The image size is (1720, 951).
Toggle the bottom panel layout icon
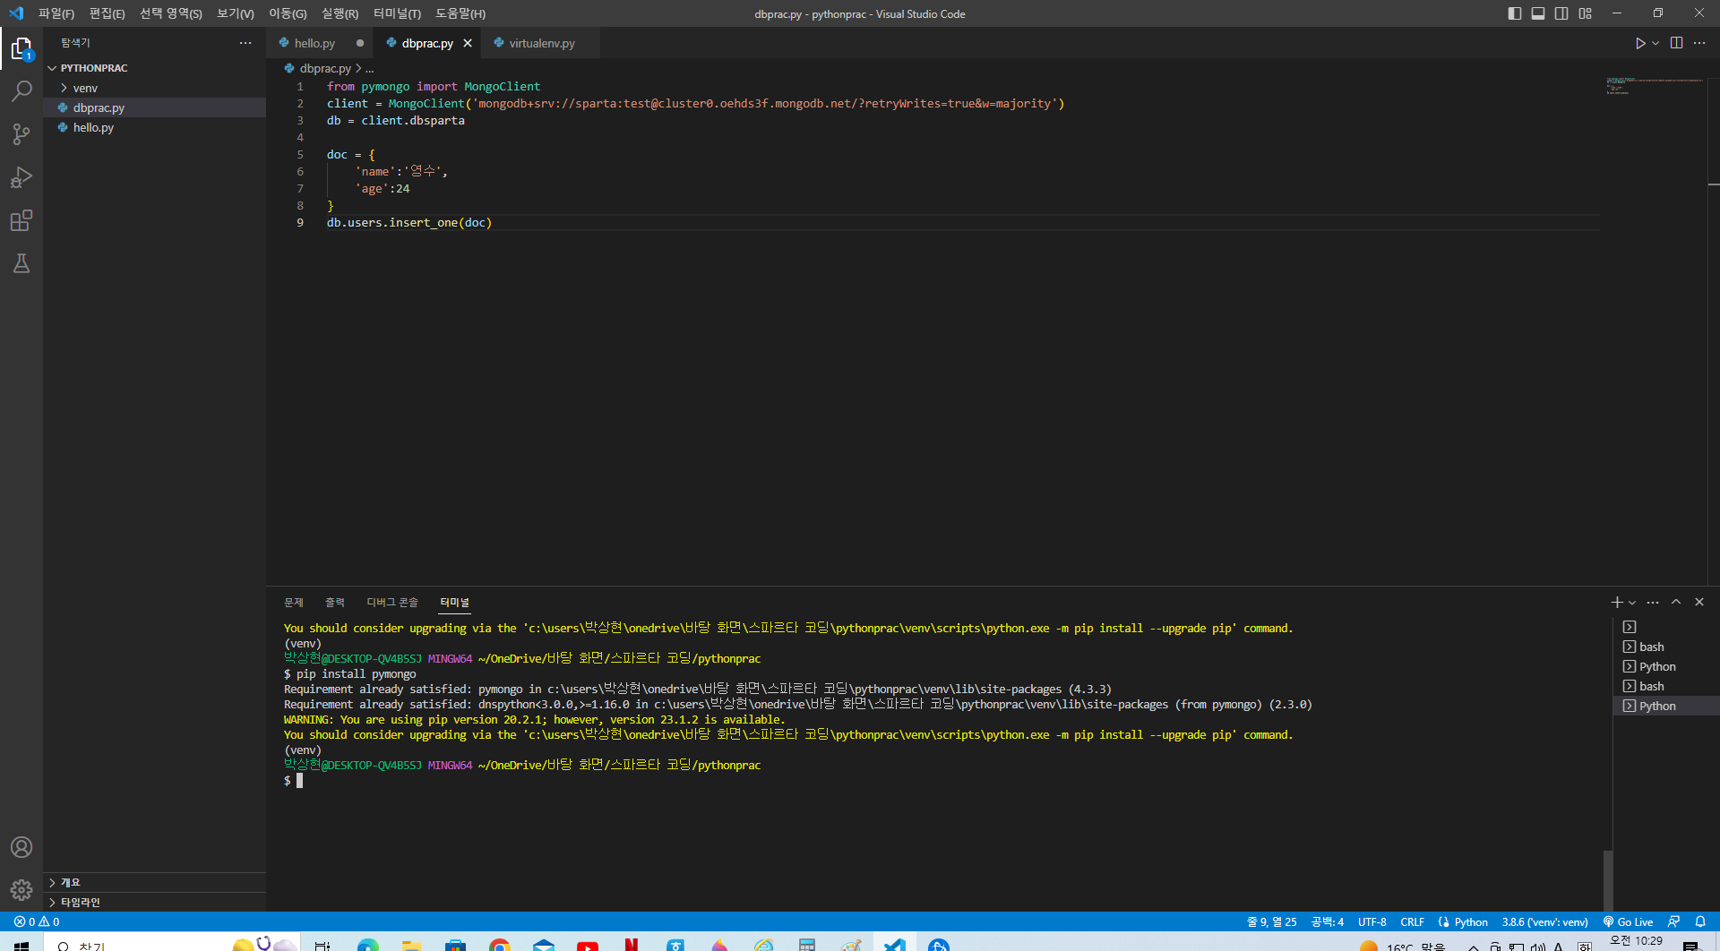click(x=1538, y=13)
